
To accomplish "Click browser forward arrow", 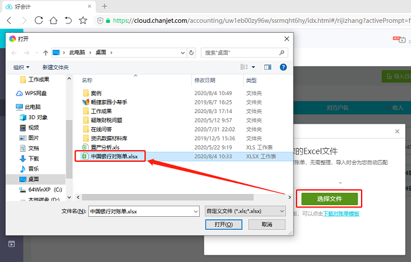I will (24, 21).
